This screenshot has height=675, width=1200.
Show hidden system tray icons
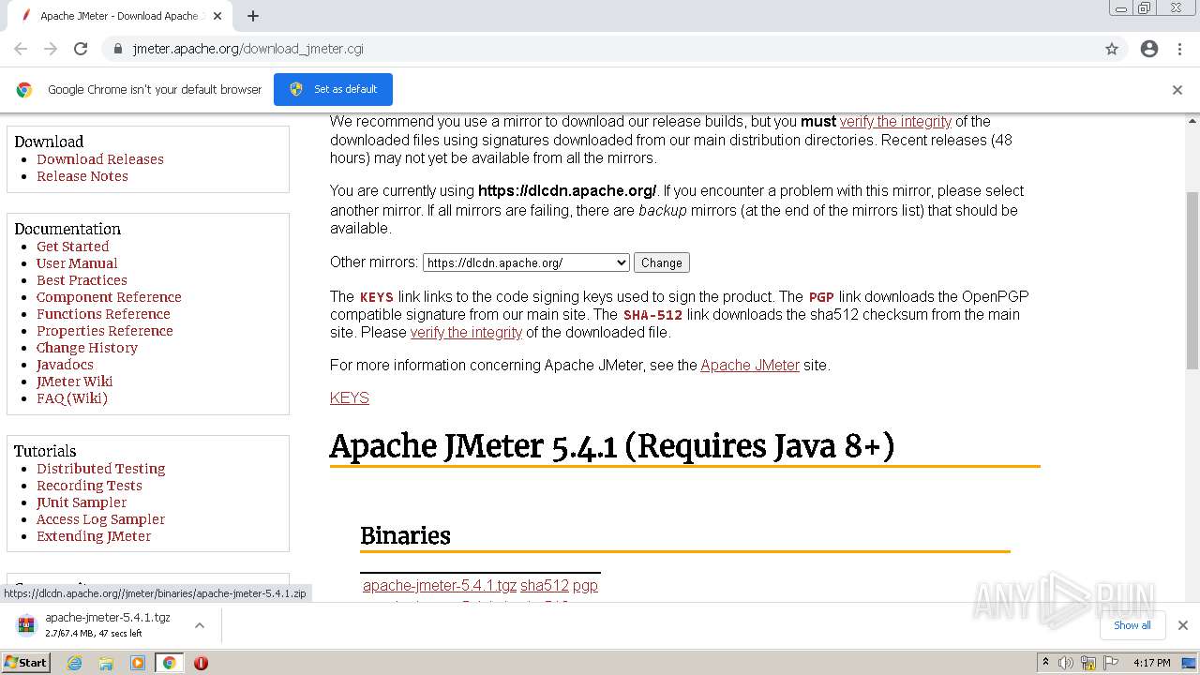tap(1046, 663)
